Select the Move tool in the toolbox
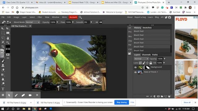Image resolution: width=198 pixels, height=111 pixels. click(x=3, y=29)
